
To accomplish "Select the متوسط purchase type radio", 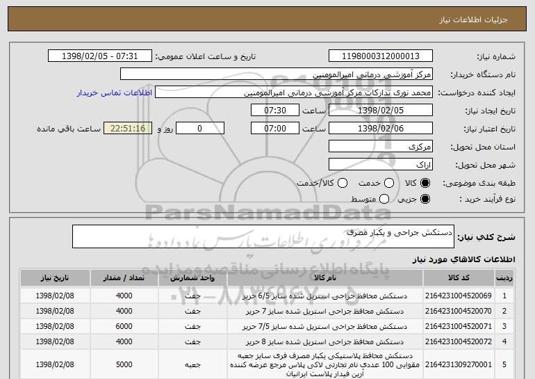I will pos(384,199).
